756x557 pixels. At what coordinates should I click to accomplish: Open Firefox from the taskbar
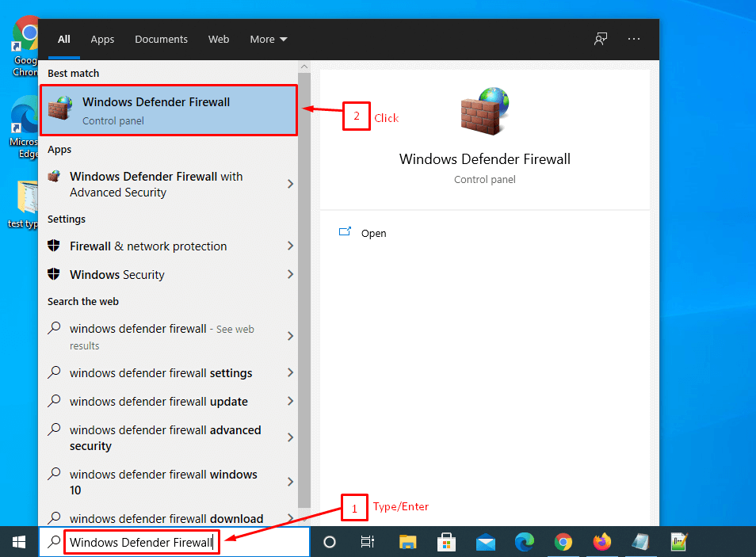pyautogui.click(x=601, y=542)
